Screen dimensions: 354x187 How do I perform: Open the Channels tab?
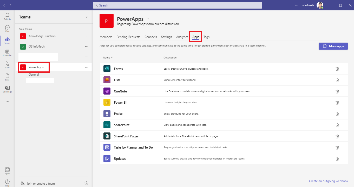[151, 37]
